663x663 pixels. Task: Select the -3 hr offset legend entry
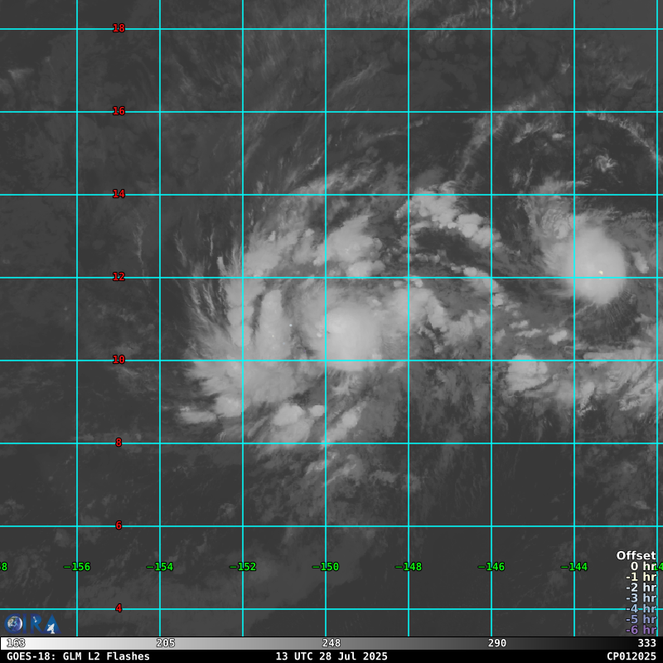pyautogui.click(x=641, y=598)
